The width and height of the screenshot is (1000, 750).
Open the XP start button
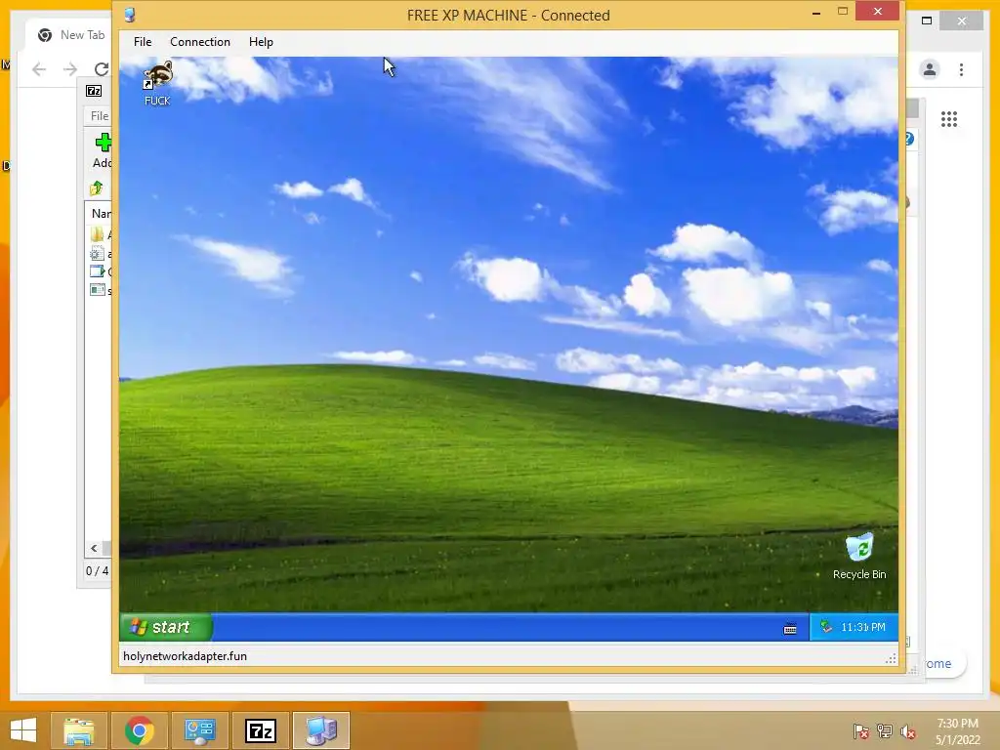pyautogui.click(x=165, y=627)
